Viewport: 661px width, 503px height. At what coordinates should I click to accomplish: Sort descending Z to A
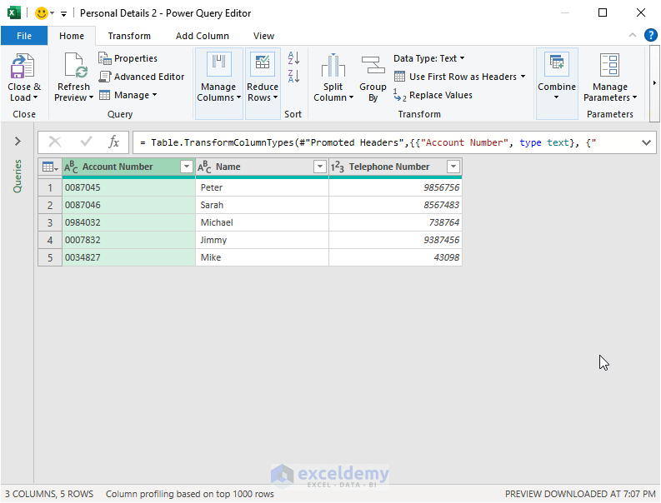pos(293,77)
